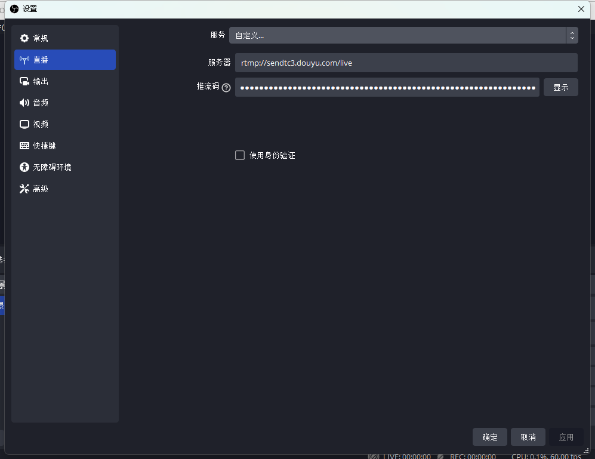
Task: Select the 直播 (Stream) settings tab
Action: pos(65,60)
